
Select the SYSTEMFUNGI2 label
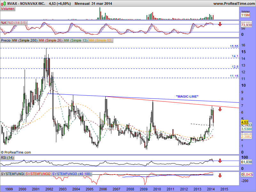pyautogui.click(x=38, y=174)
